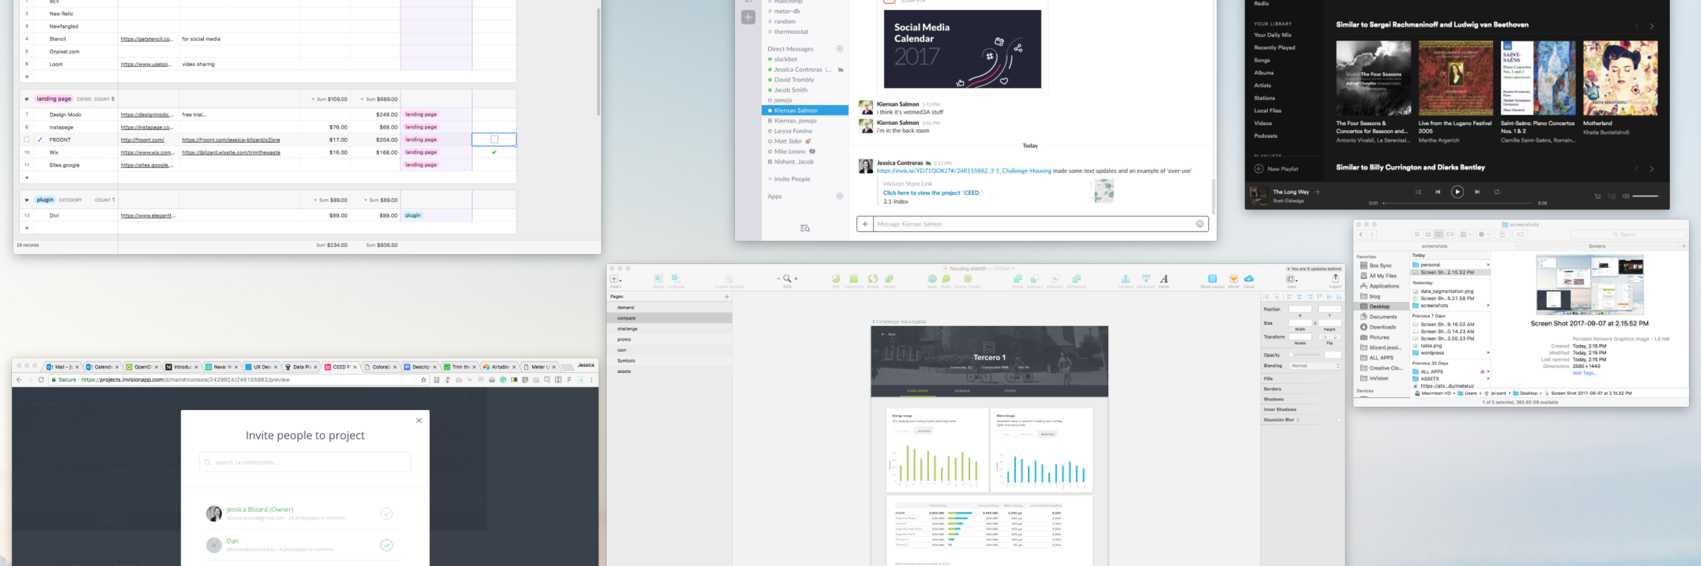The height and width of the screenshot is (566, 1701).
Task: Open the View dropdown in Sketch toolbar
Action: click(x=1292, y=279)
